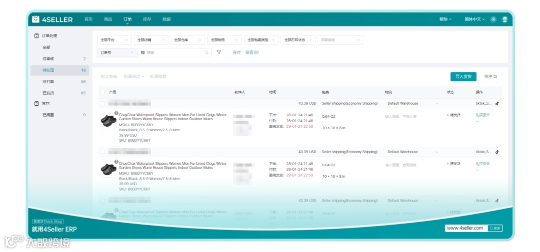Open the funnel filter icon
The width and height of the screenshot is (540, 252).
(218, 52)
